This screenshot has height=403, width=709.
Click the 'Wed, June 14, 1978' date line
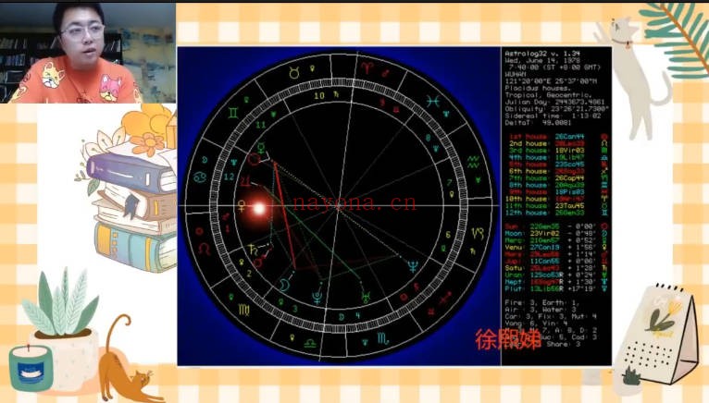(x=542, y=60)
